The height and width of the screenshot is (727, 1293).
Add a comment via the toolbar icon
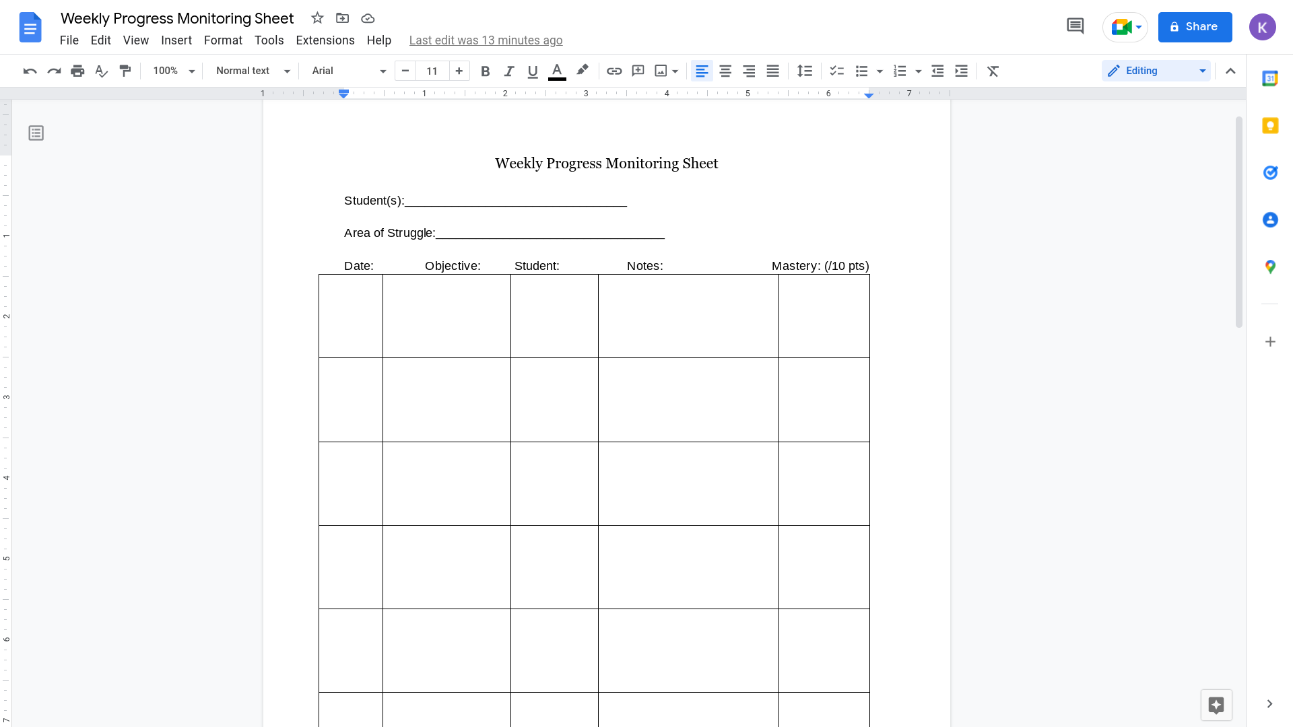click(x=638, y=71)
